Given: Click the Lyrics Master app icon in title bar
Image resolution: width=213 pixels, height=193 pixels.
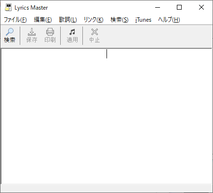Looking at the screenshot, I should 8,7.
